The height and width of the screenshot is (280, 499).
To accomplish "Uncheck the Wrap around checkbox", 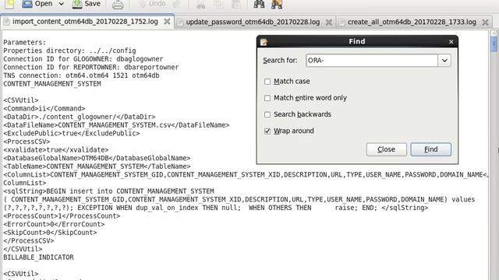I will coord(267,131).
